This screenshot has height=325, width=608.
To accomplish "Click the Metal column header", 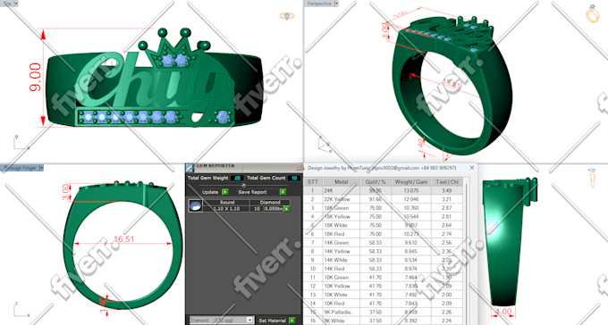I will coord(342,181).
